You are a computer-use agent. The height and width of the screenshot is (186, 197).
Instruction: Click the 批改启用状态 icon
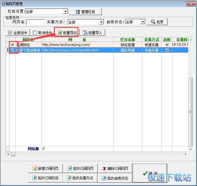click(x=104, y=178)
